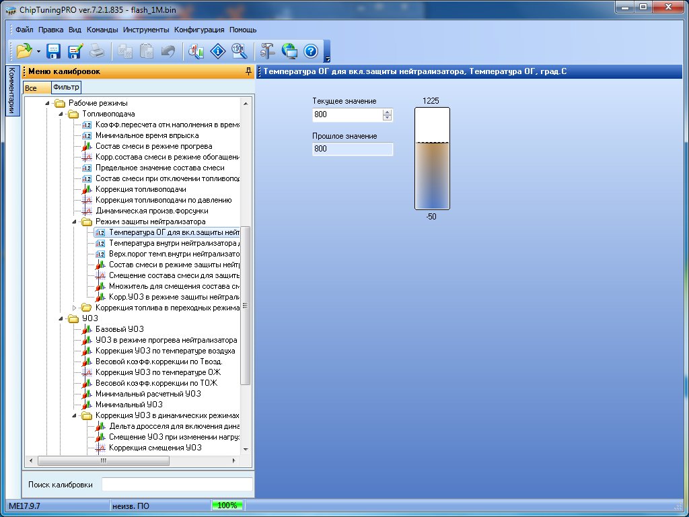This screenshot has width=689, height=517.
Task: Switch to the Фильтр tab
Action: coord(66,88)
